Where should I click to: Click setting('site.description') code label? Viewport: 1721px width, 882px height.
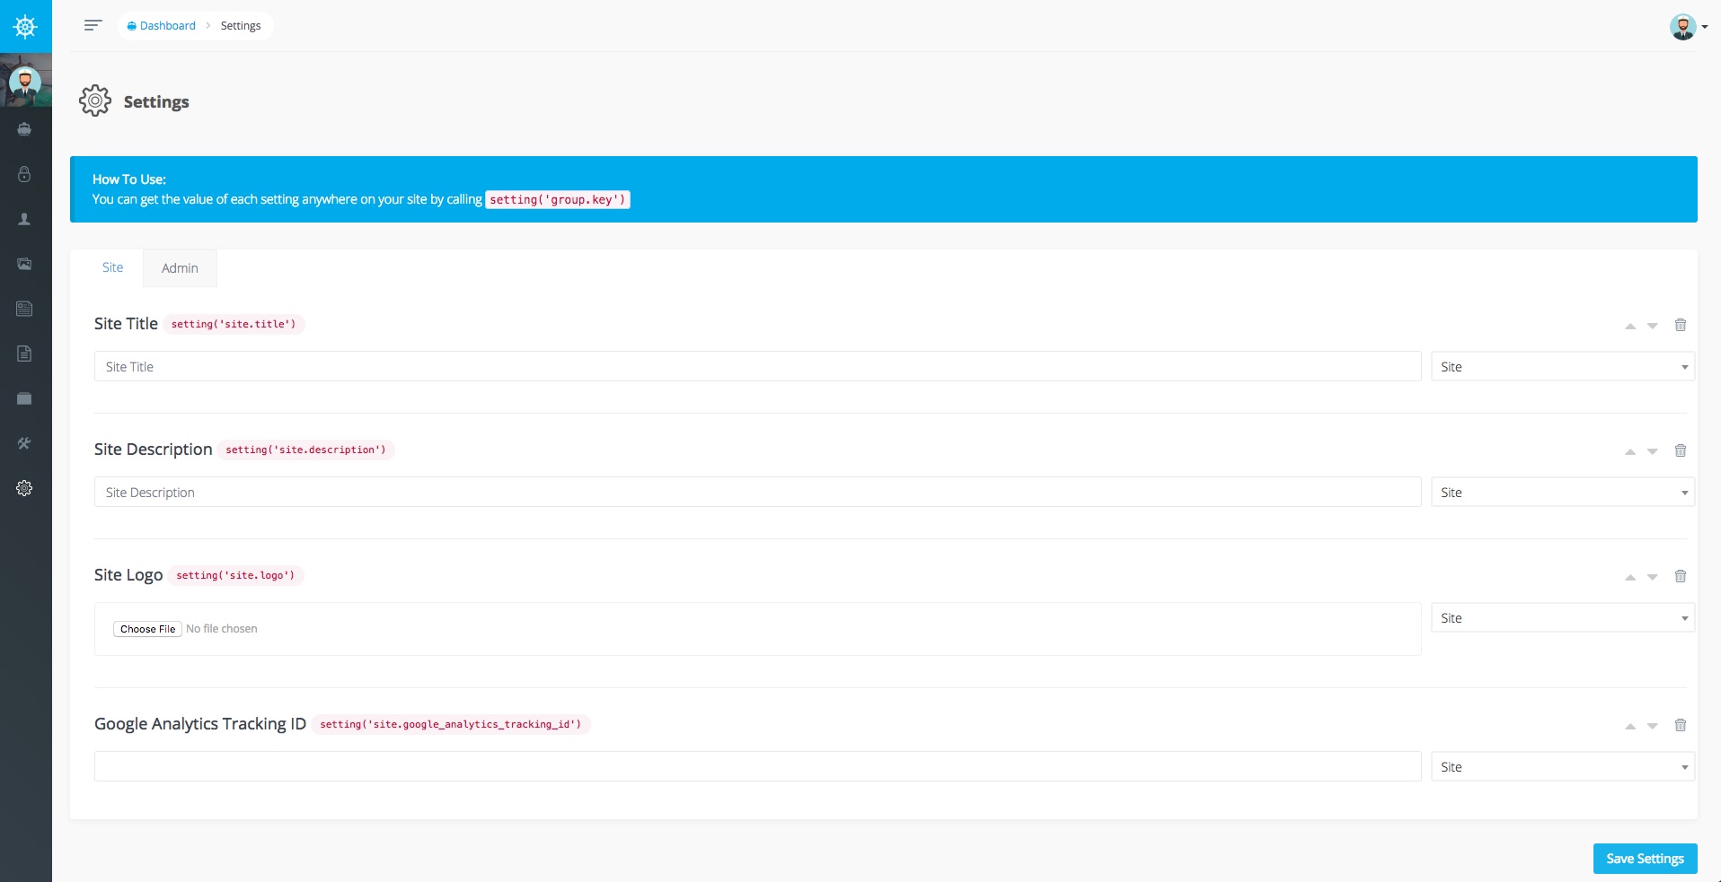click(x=305, y=450)
